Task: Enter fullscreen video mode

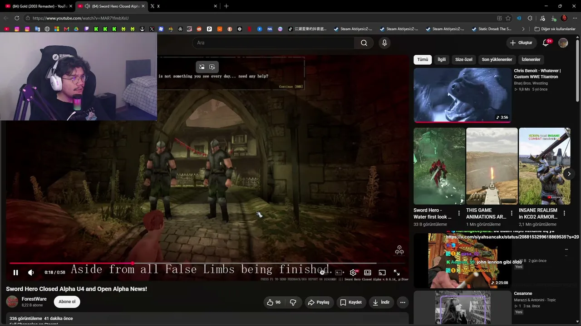Action: pyautogui.click(x=397, y=273)
